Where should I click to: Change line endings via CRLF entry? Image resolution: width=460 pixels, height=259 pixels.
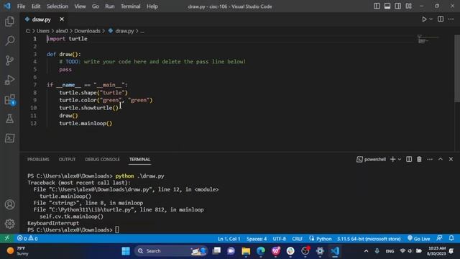[297, 239]
